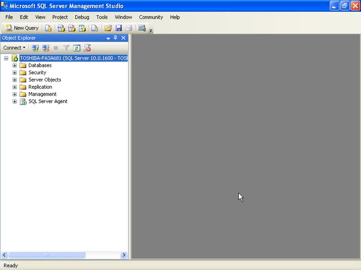Viewport: 361px width, 270px height.
Task: Open the Window menu
Action: tap(124, 17)
